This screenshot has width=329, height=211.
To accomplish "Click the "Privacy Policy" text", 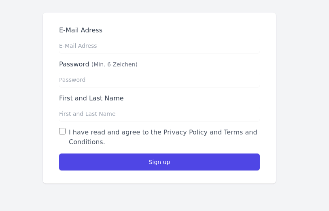I will point(185,132).
